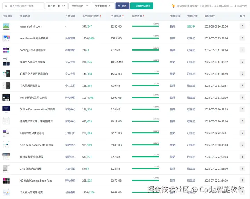Open actions menu for 好看的个人简历两套黑白
The height and width of the screenshot is (199, 250).
tap(242, 74)
